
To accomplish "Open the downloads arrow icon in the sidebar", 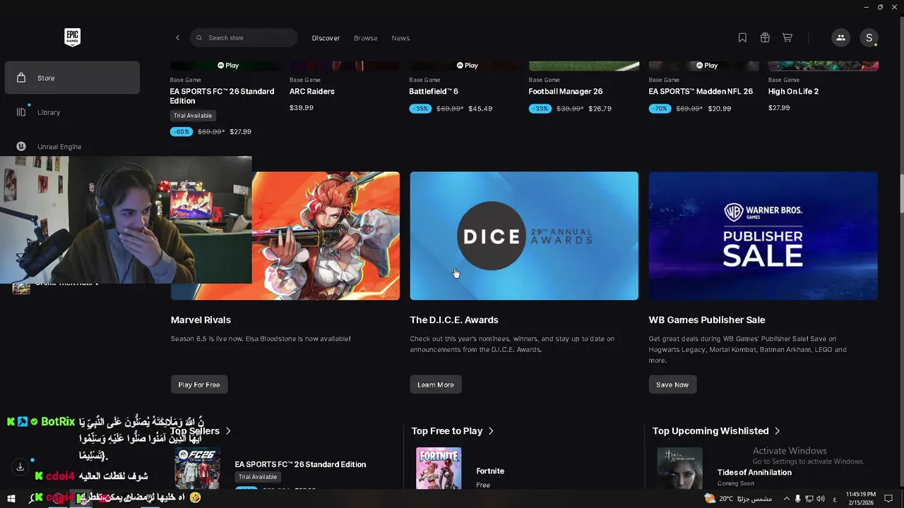I will (x=20, y=467).
